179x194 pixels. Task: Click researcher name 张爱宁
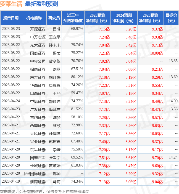(x=55, y=158)
